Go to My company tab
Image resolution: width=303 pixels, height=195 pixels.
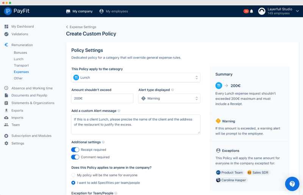79,11
